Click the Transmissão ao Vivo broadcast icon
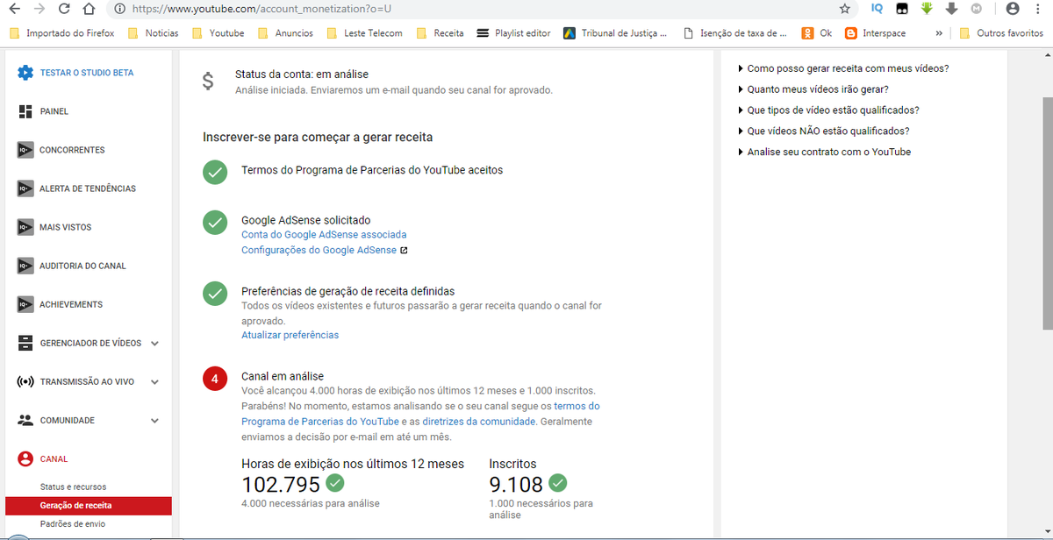1053x540 pixels. (25, 381)
